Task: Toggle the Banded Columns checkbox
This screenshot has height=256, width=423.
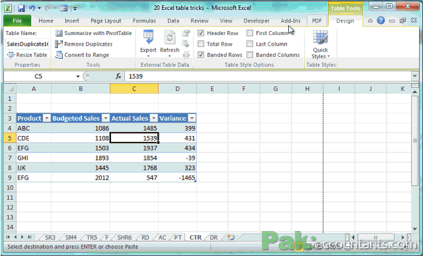Action: coord(250,55)
